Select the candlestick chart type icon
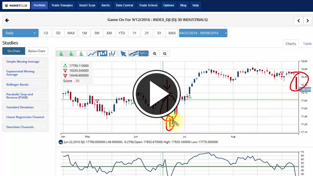313x176 pixels. pos(102,54)
